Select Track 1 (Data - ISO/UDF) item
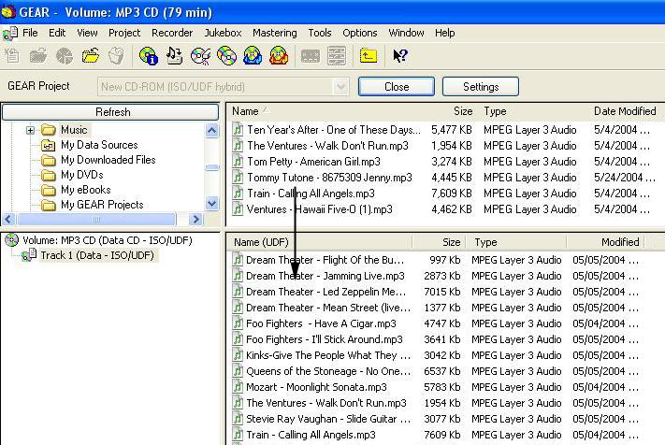 98,255
